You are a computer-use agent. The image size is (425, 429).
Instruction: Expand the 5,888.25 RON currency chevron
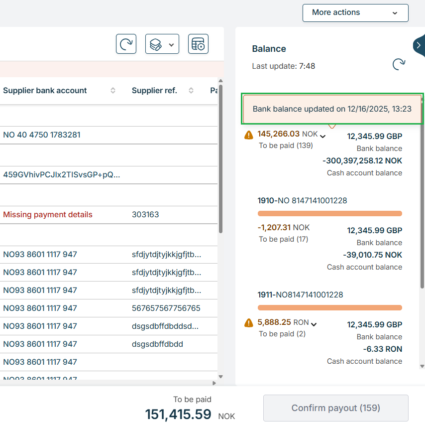(x=314, y=324)
